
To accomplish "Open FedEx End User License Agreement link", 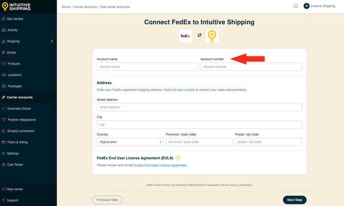I will tap(160, 166).
